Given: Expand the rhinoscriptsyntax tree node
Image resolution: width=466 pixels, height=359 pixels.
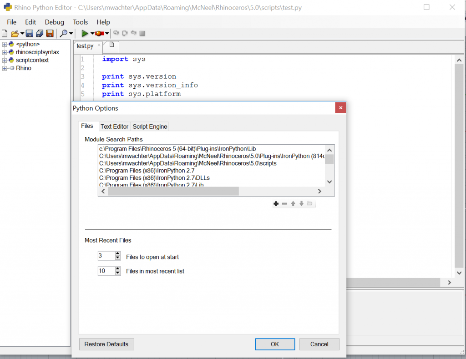Looking at the screenshot, I should pyautogui.click(x=4, y=52).
